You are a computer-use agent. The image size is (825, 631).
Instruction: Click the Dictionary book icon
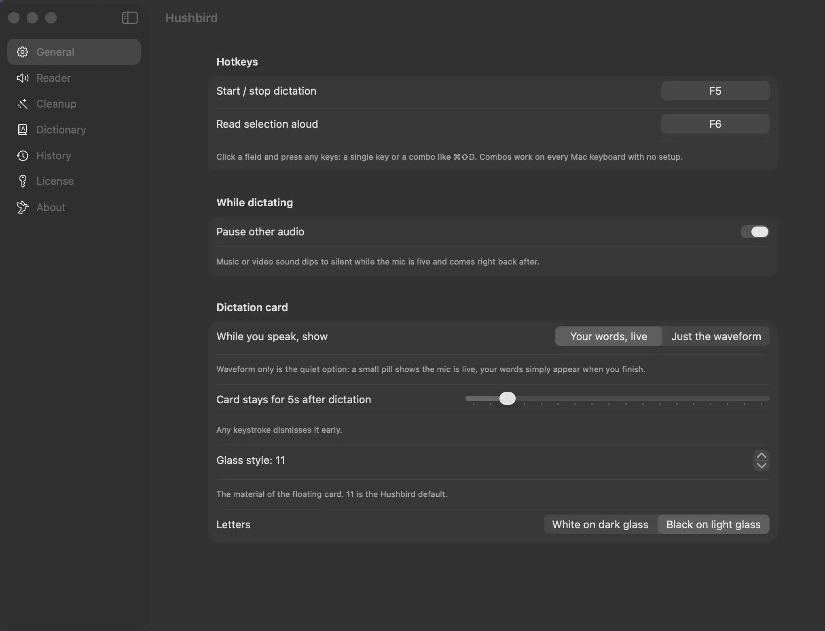(23, 130)
